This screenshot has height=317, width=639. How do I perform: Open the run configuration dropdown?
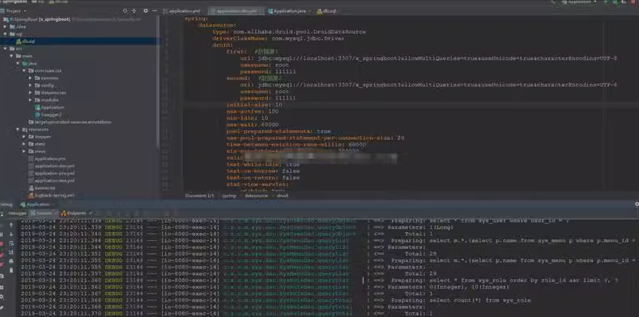(579, 2)
